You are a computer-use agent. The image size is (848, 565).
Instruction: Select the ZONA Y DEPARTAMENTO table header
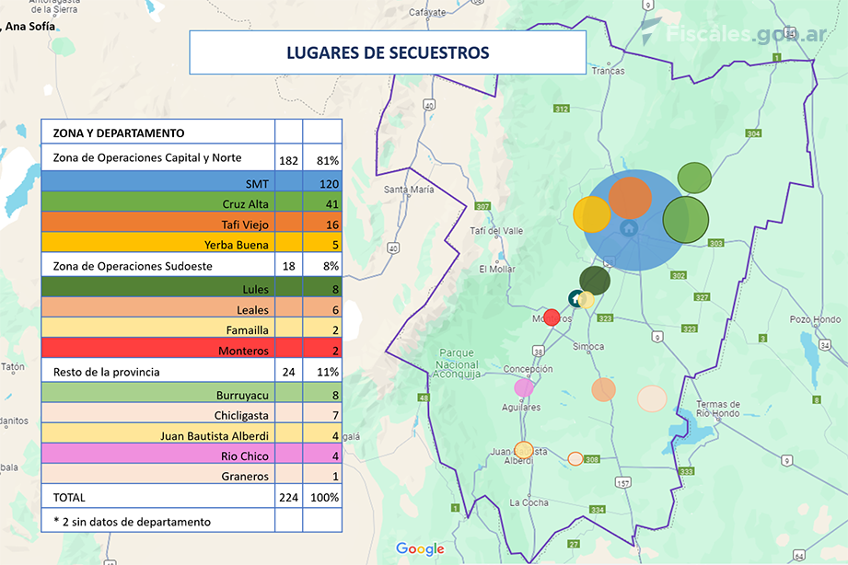pyautogui.click(x=157, y=133)
